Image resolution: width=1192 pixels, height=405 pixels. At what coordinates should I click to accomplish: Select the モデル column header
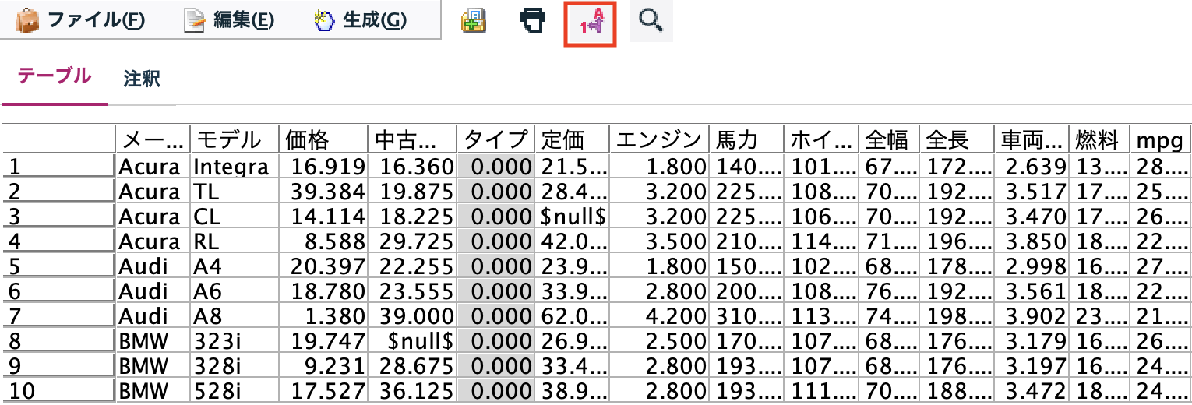pos(235,139)
